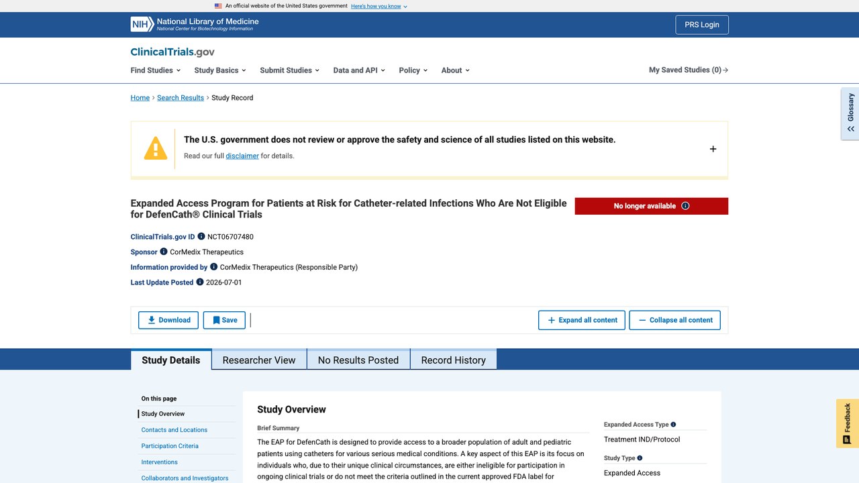
Task: Open the Submit Studies dropdown menu
Action: coord(289,70)
